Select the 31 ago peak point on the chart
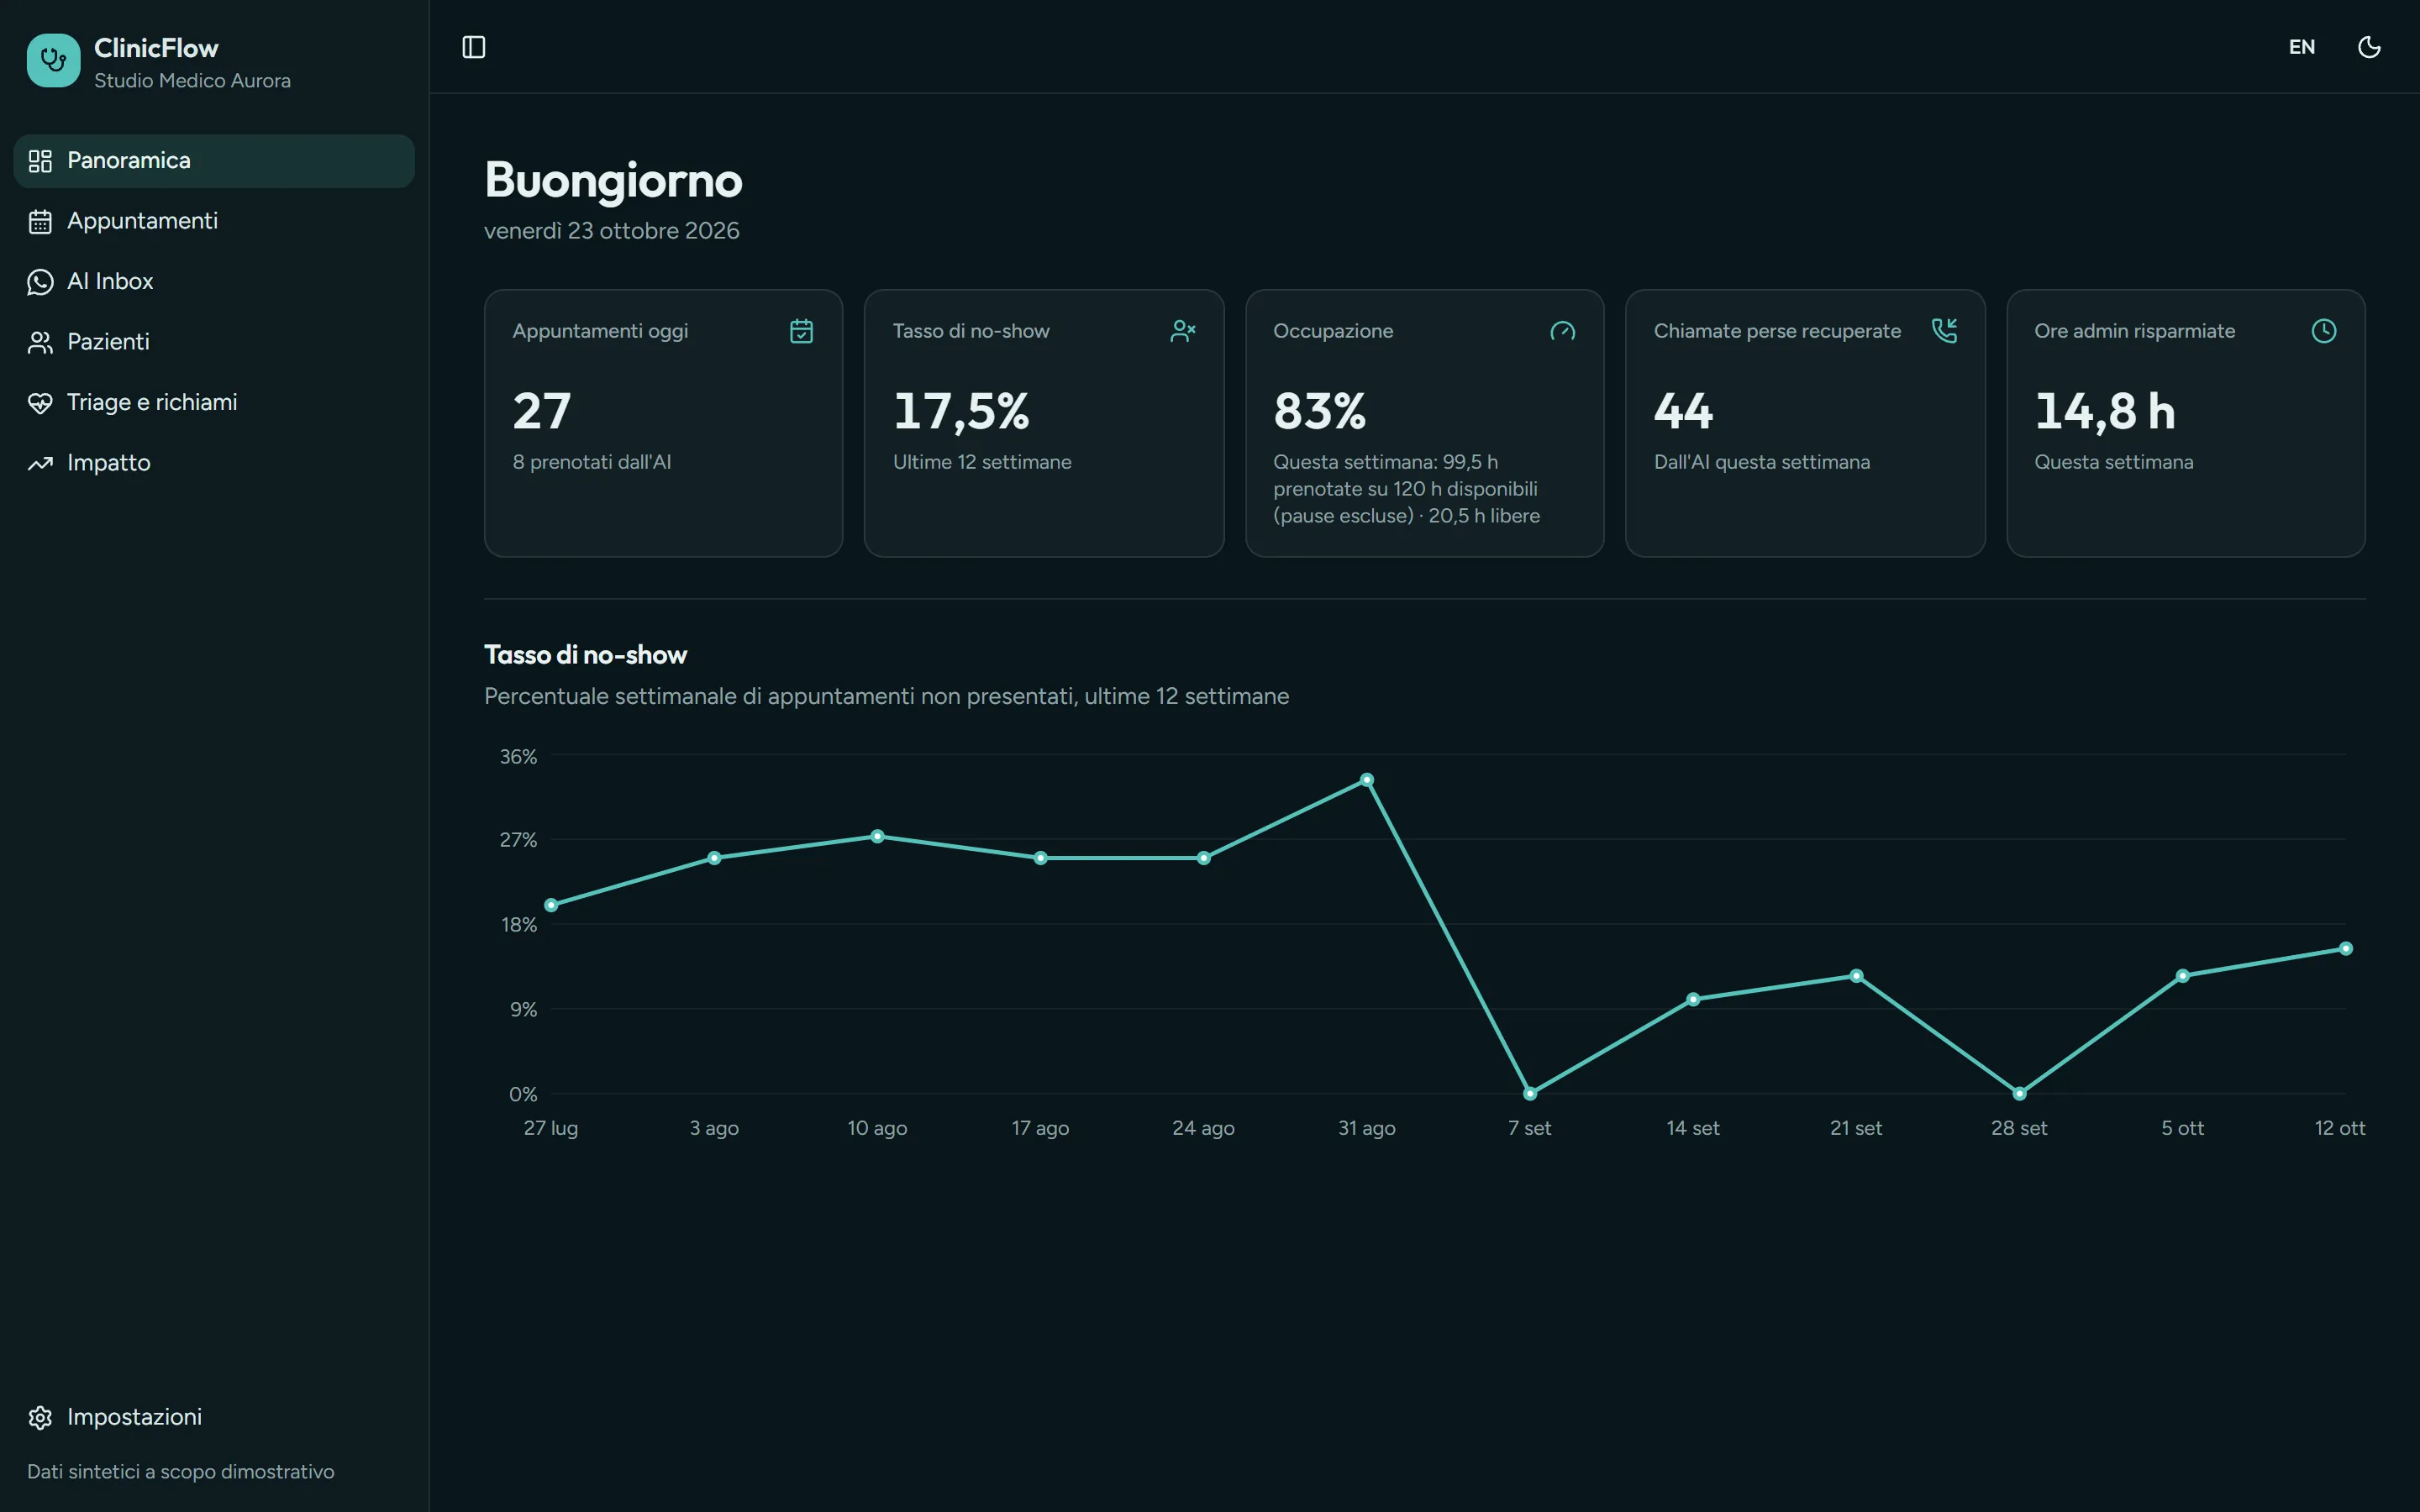The width and height of the screenshot is (2420, 1512). tap(1367, 780)
